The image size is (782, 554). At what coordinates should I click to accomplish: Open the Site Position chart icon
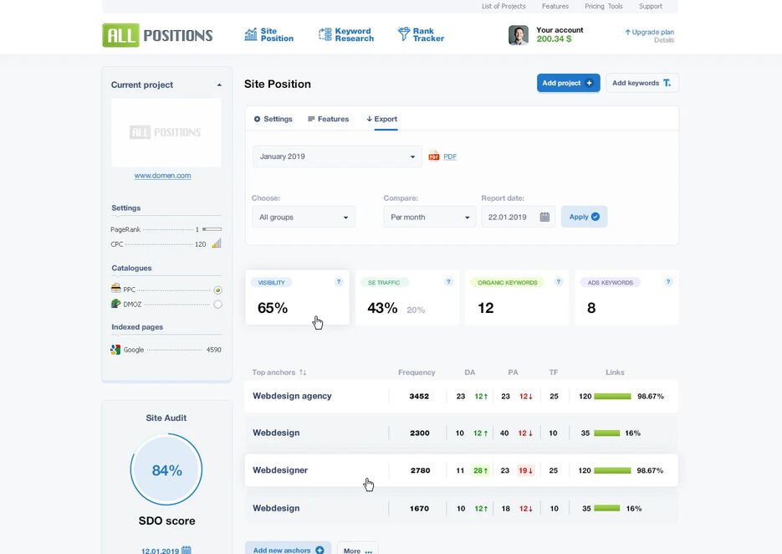[x=251, y=34]
